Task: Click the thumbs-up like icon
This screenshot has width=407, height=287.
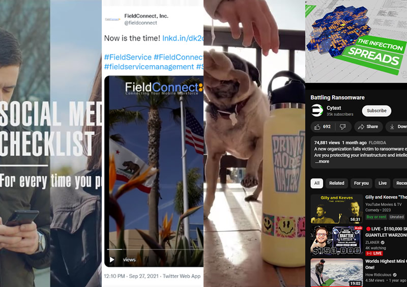Action: tap(317, 127)
